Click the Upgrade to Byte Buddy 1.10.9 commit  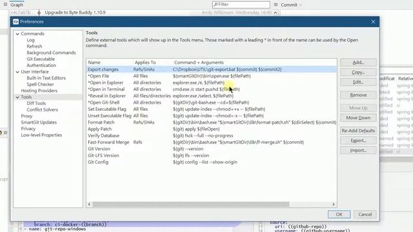pos(75,12)
